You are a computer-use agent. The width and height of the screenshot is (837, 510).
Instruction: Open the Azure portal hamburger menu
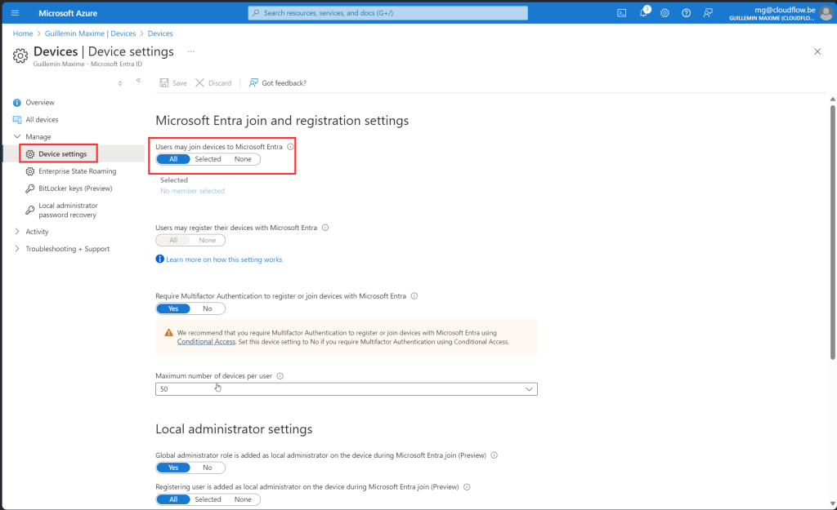click(15, 13)
